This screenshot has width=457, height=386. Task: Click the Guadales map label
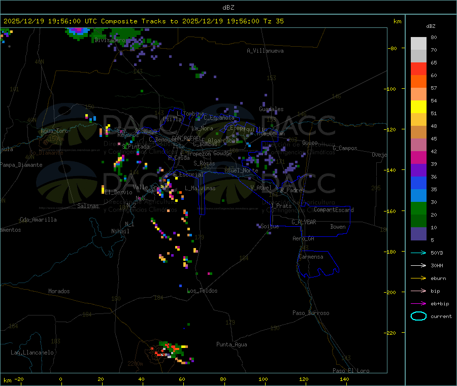click(x=271, y=109)
